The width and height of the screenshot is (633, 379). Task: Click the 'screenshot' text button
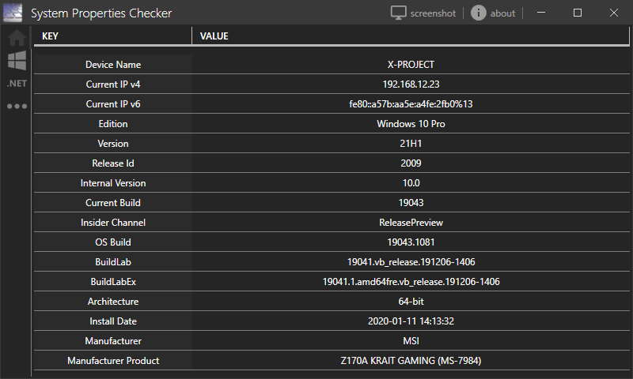(433, 13)
